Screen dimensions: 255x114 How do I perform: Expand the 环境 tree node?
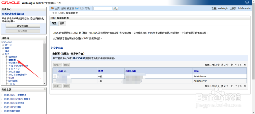pyautogui.click(x=3, y=48)
